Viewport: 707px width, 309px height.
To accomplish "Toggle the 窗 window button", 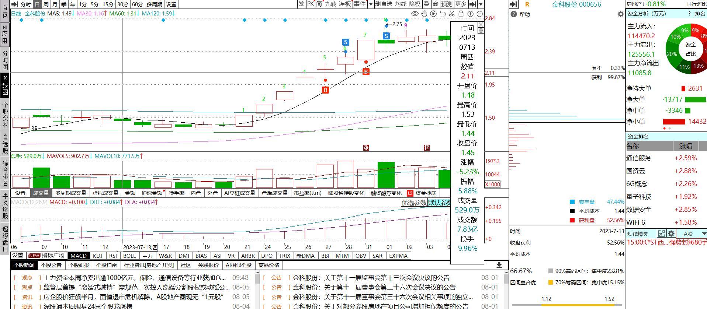I will (x=435, y=4).
